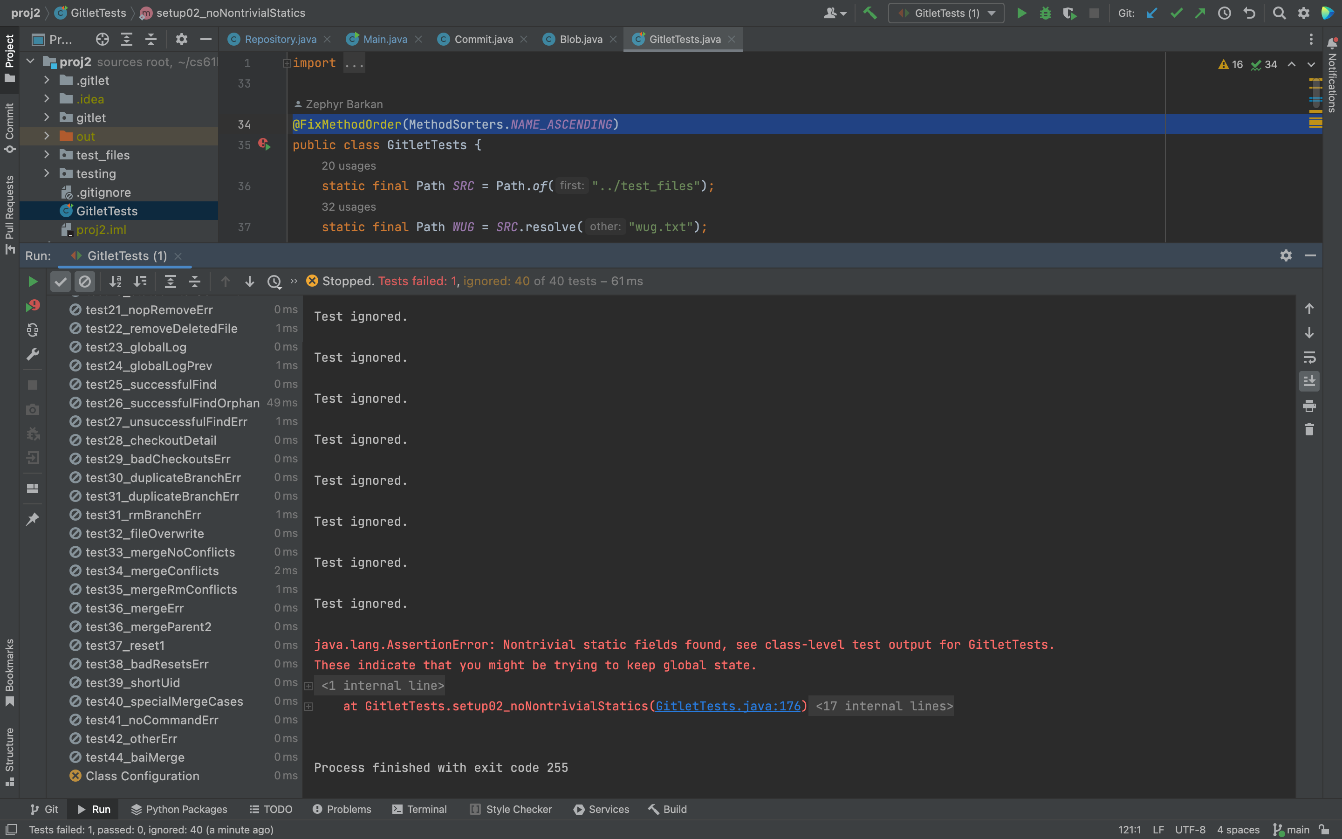Screen dimensions: 1342x839
Task: Open the GitletTests run configuration dropdown
Action: (x=946, y=13)
